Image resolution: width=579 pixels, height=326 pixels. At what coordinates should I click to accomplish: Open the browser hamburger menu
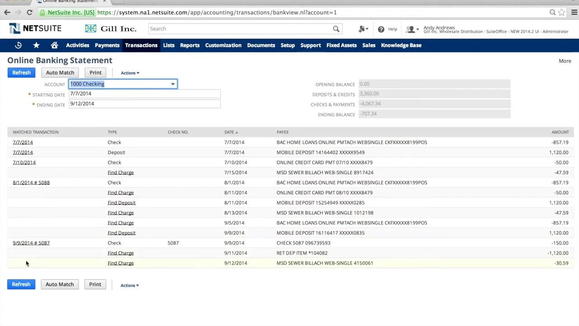pos(574,12)
